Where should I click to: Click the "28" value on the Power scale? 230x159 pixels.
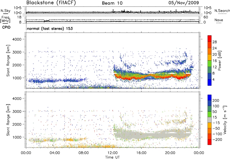(x=214, y=42)
